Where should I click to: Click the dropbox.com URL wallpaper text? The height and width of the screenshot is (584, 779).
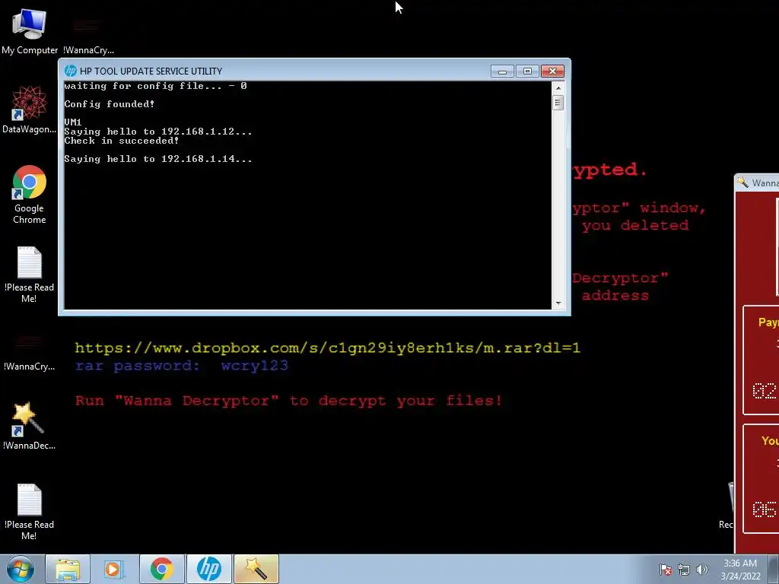[x=327, y=348]
